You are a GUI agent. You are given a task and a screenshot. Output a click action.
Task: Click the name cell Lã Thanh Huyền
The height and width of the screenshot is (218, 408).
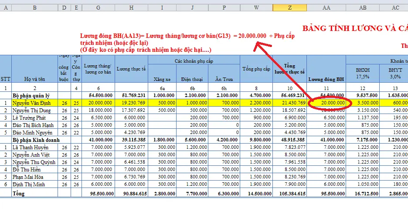[34, 148]
